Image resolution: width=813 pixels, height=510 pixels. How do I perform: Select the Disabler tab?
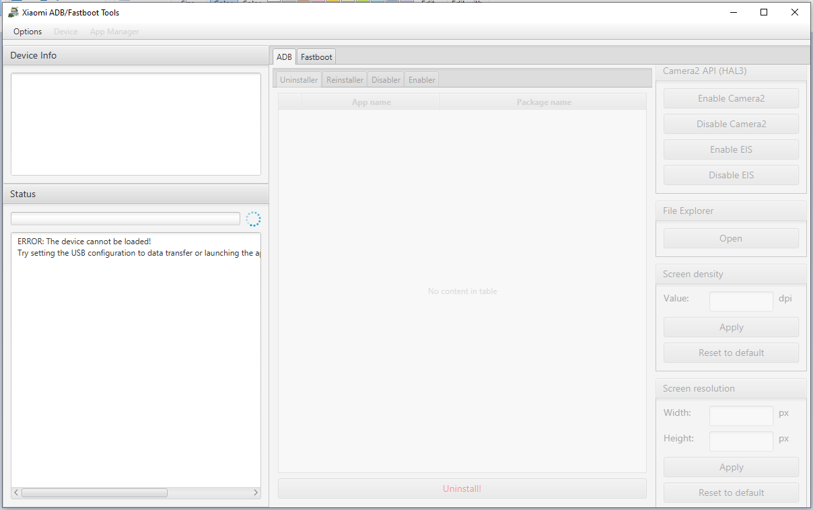pos(386,79)
